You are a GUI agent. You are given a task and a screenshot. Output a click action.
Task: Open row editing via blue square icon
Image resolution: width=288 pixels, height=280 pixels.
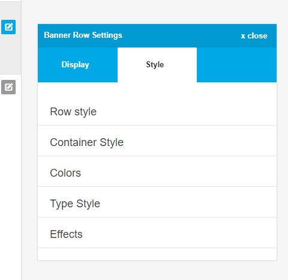[8, 27]
